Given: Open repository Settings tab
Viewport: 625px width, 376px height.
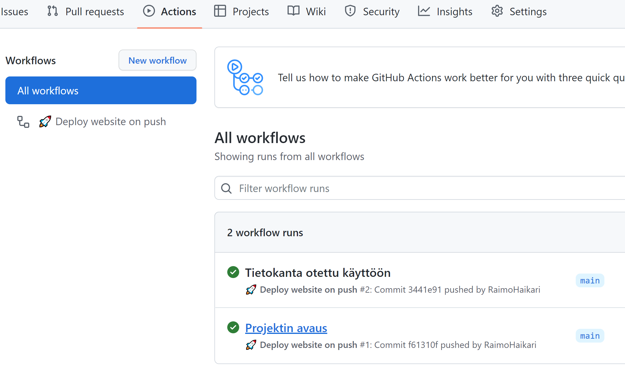Looking at the screenshot, I should (519, 12).
